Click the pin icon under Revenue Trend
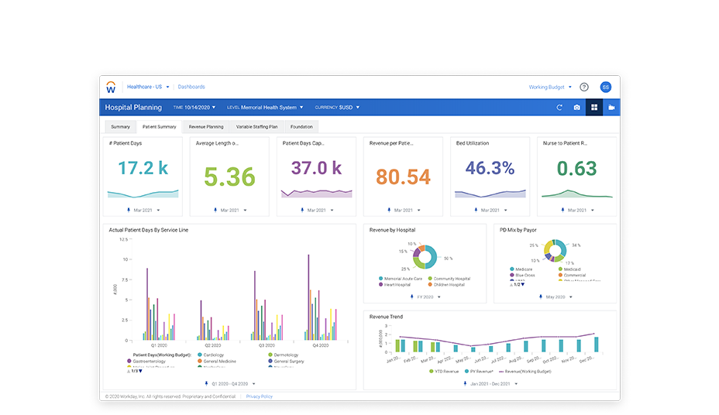 (x=463, y=383)
